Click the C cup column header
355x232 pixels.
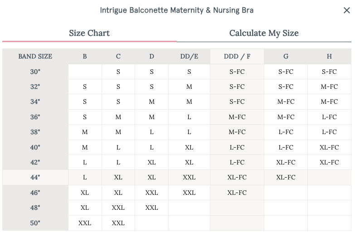pyautogui.click(x=118, y=57)
